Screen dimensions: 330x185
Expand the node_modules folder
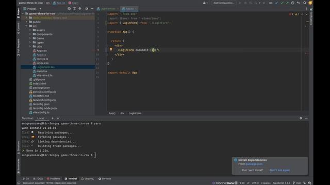[26, 18]
